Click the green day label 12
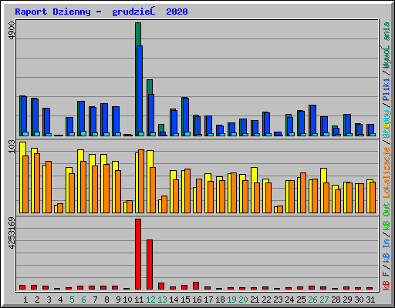The image size is (395, 308). (x=150, y=300)
